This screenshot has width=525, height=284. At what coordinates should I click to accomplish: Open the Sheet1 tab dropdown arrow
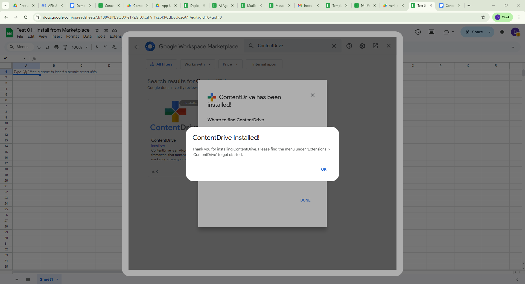[x=57, y=279]
